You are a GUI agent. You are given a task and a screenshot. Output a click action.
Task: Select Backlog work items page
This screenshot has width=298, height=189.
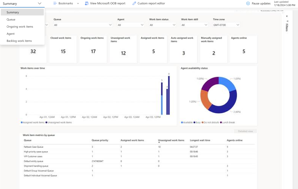[22, 41]
